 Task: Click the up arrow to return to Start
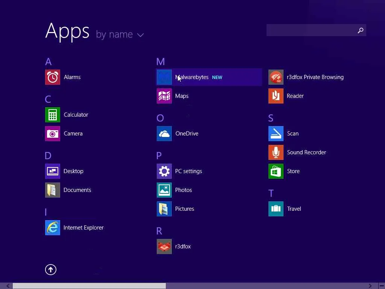click(51, 269)
